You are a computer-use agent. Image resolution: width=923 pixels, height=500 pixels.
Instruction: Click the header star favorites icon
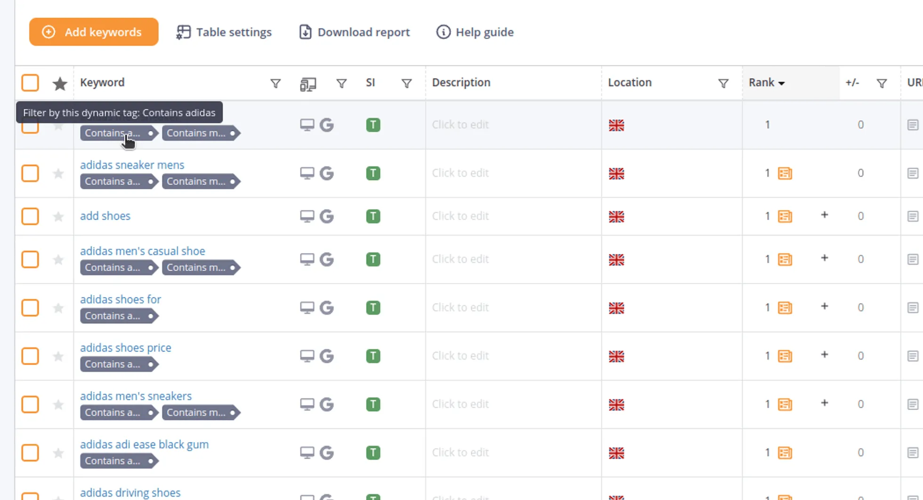[x=60, y=84]
